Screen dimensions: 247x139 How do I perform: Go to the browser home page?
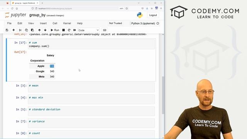click(17, 8)
